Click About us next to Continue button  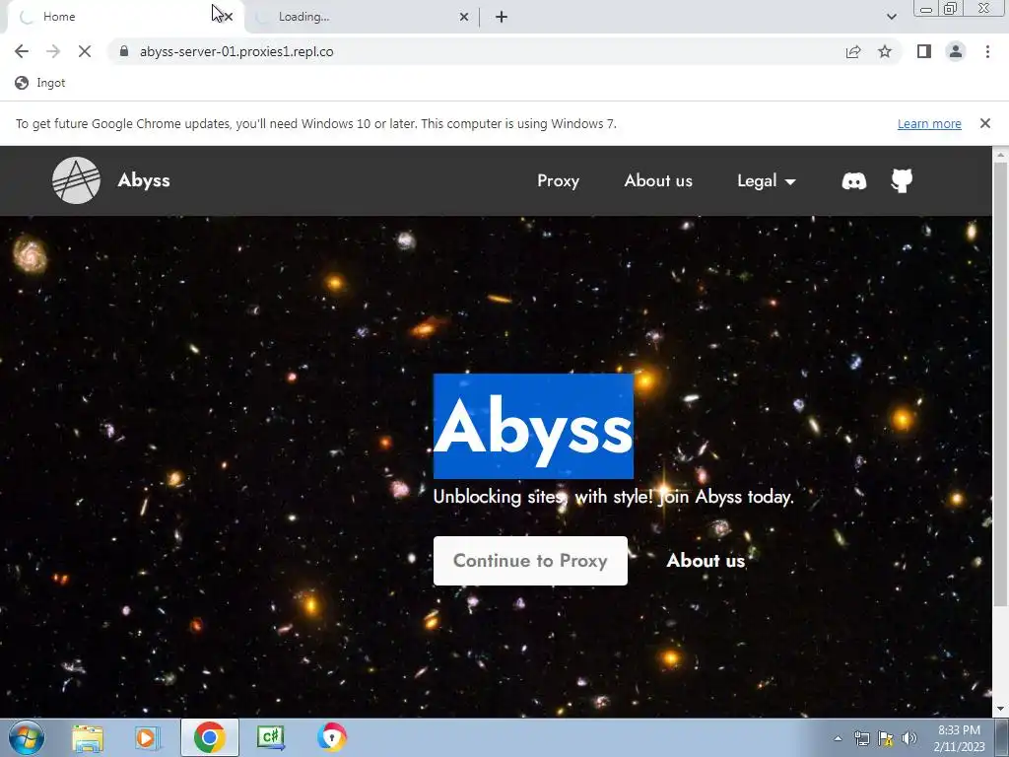tap(706, 561)
